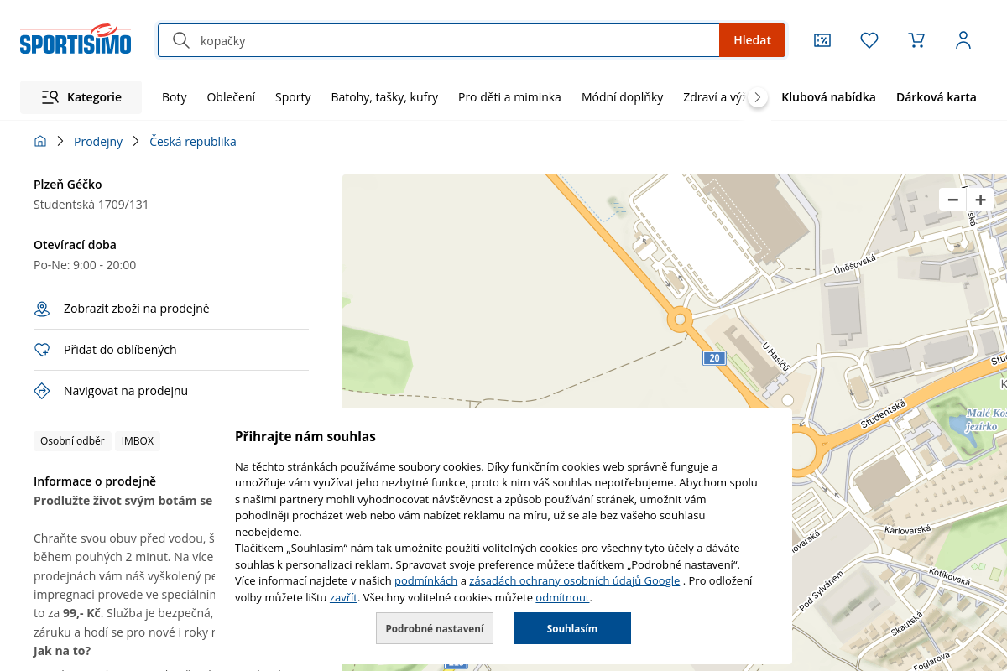Open Podrobné nastavení cookie settings

pos(435,628)
